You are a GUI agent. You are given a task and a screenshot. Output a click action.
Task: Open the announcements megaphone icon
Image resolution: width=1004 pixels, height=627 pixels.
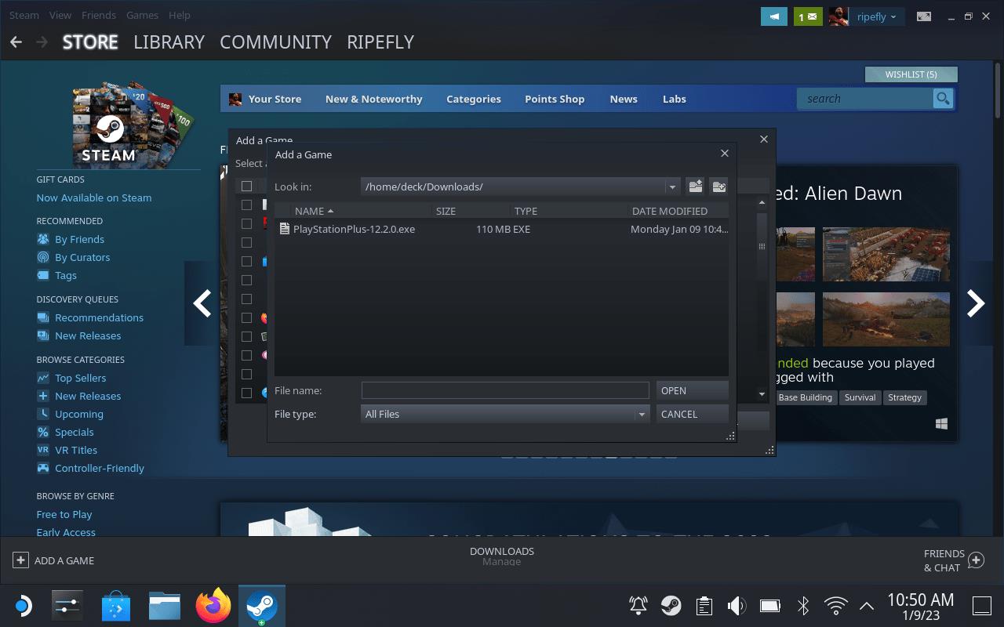773,16
